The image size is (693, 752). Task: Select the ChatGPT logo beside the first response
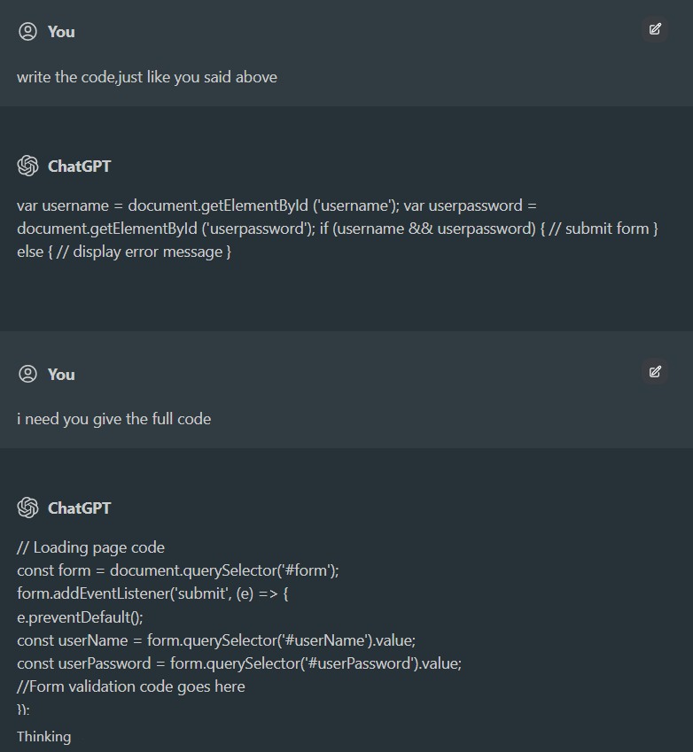pos(27,166)
